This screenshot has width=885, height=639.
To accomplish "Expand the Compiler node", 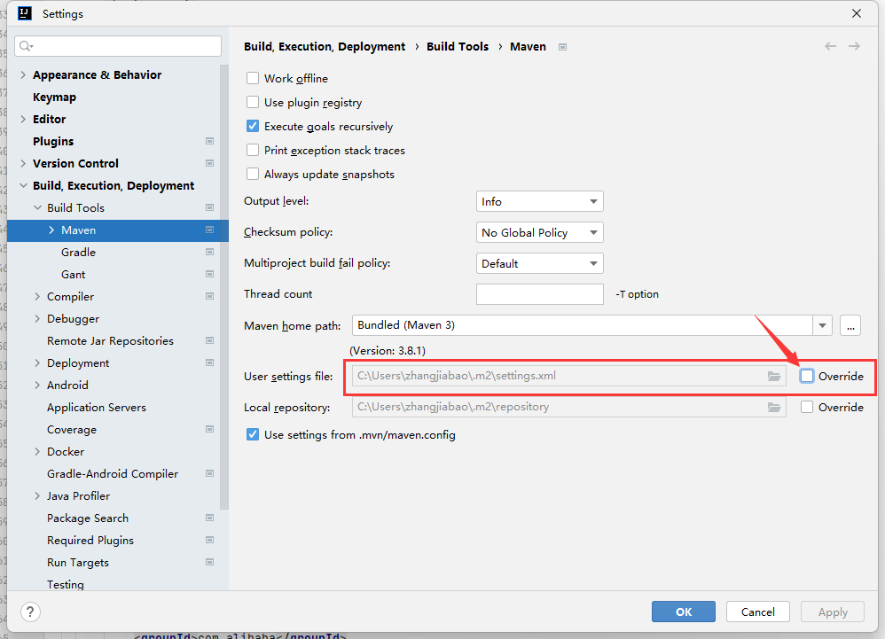I will coord(37,297).
